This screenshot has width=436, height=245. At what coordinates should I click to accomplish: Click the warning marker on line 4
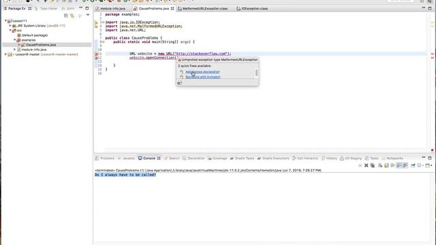click(x=96, y=26)
